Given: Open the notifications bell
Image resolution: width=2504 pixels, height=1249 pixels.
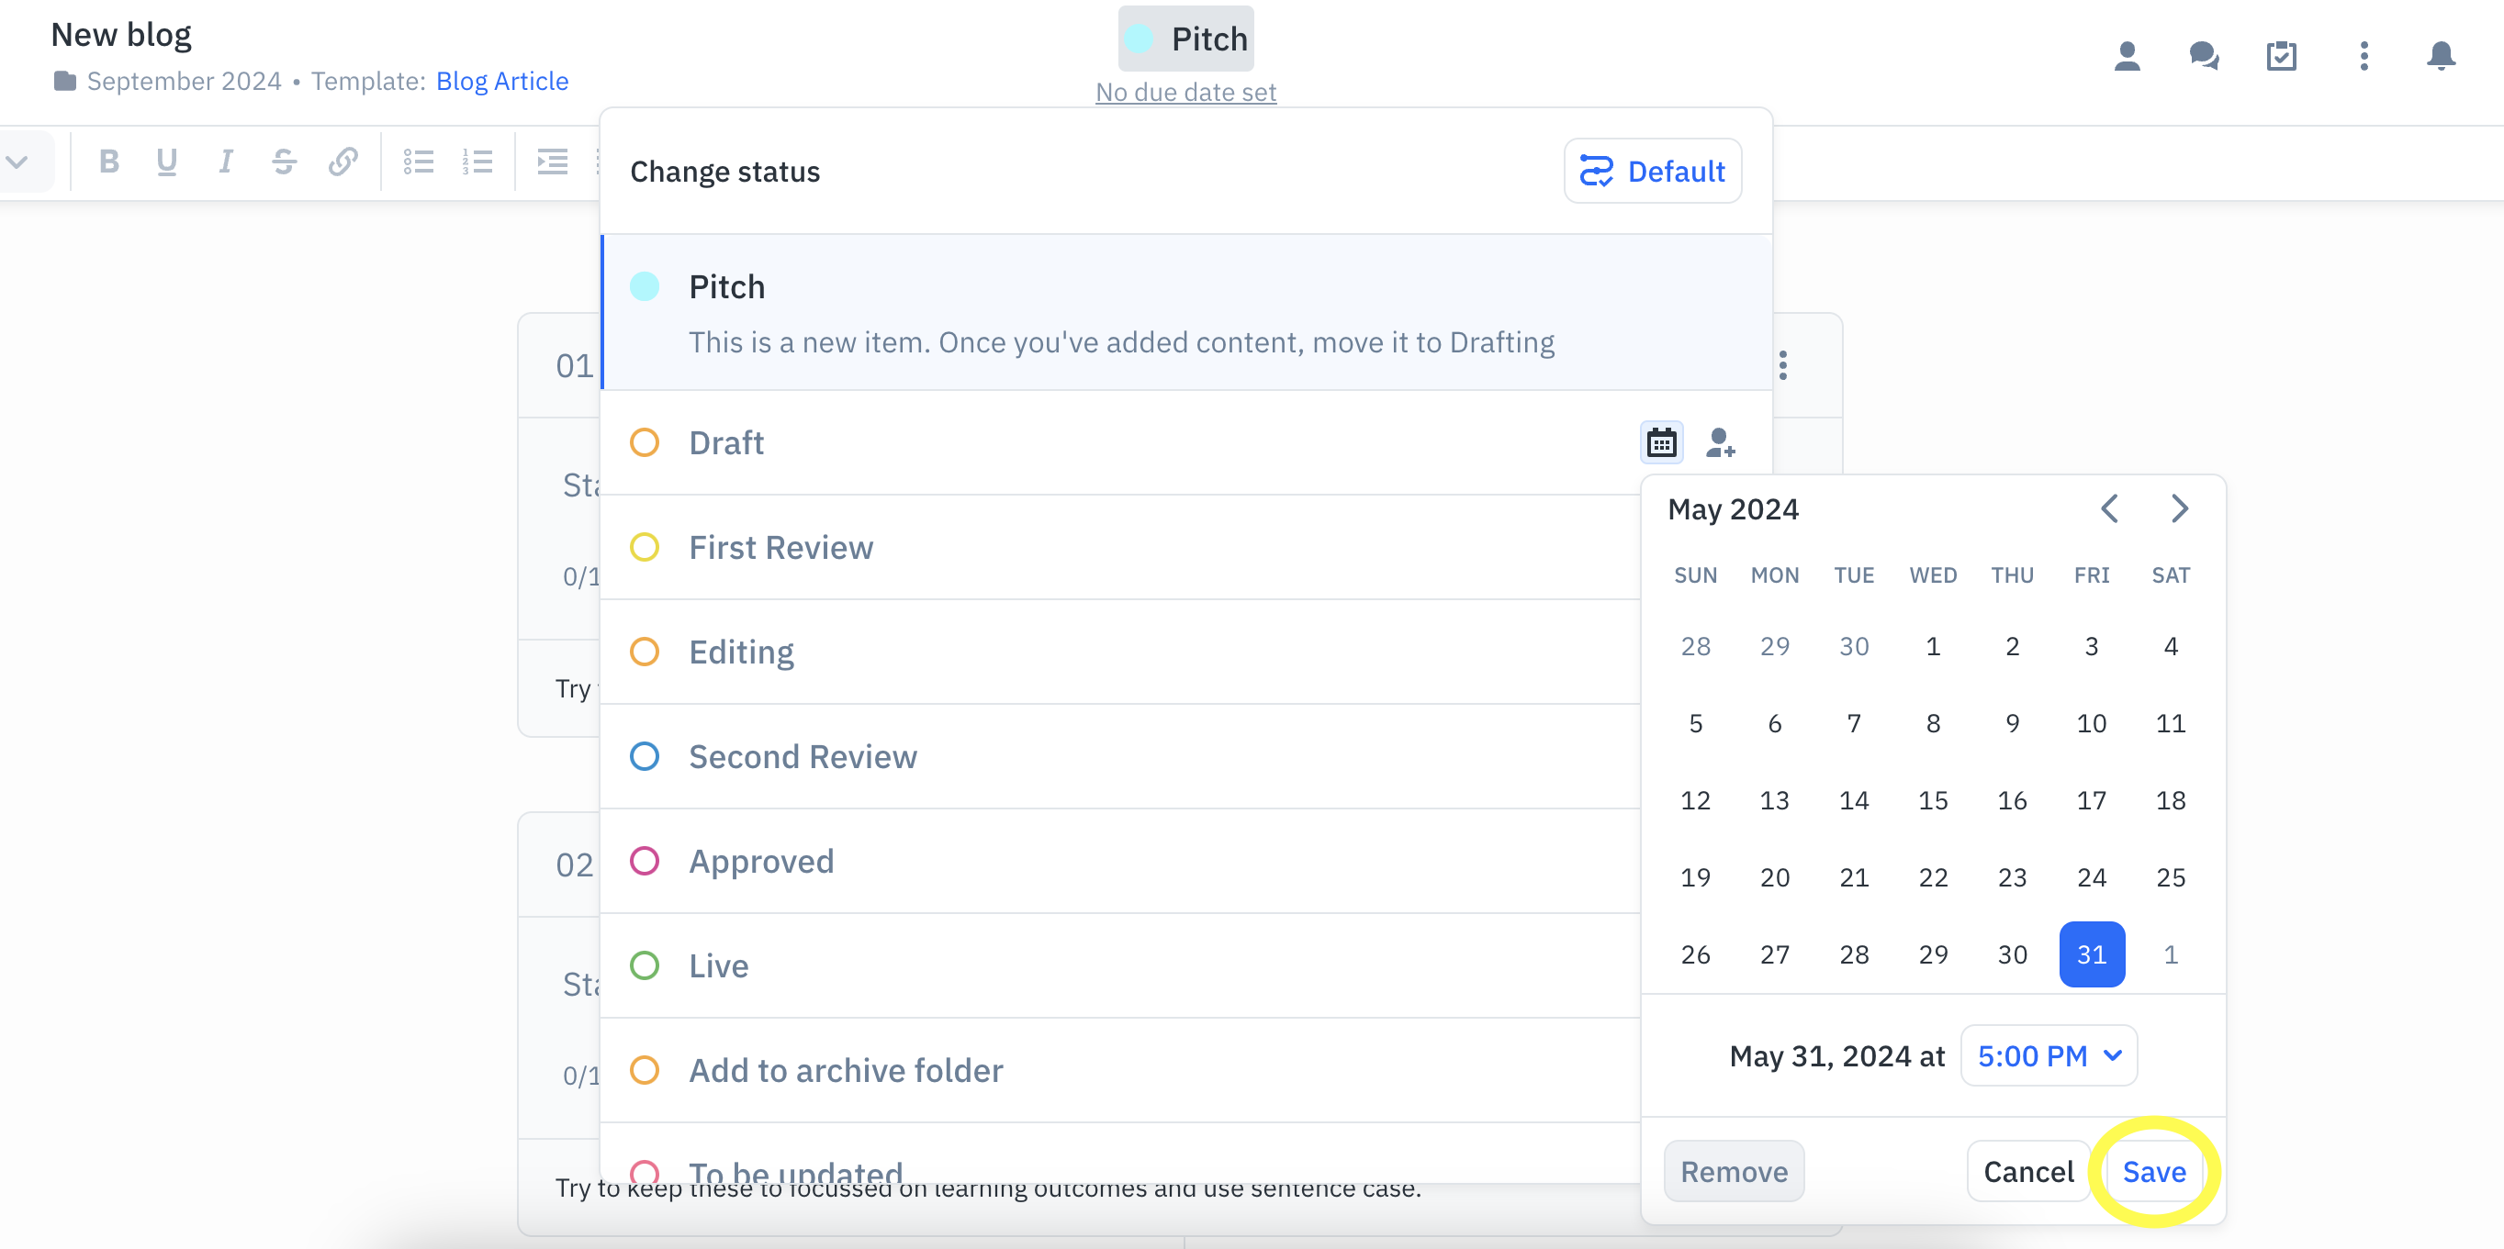Looking at the screenshot, I should [x=2440, y=56].
